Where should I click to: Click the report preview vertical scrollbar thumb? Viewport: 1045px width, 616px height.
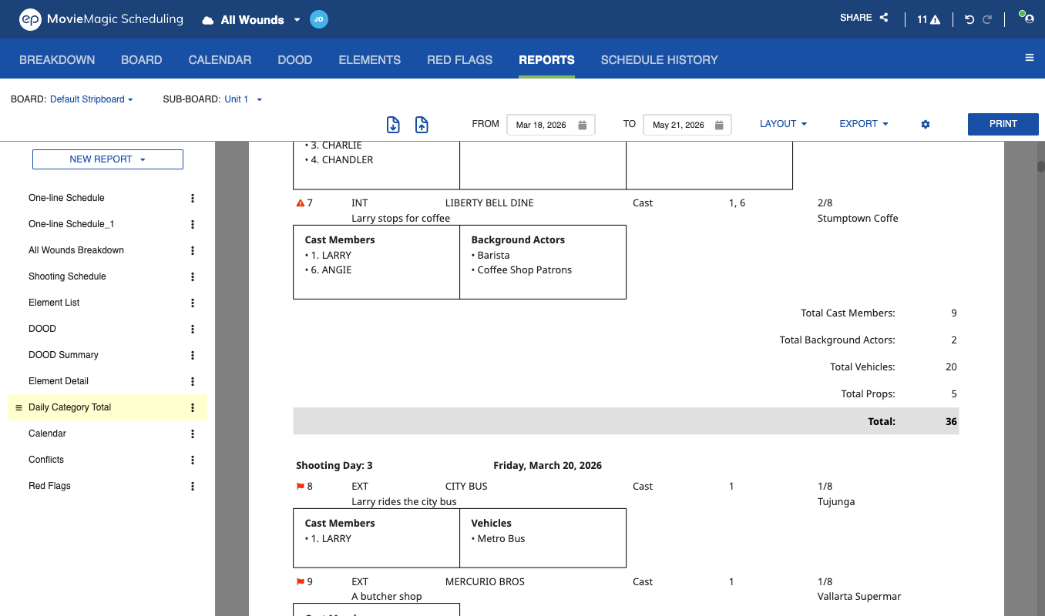pyautogui.click(x=1040, y=166)
